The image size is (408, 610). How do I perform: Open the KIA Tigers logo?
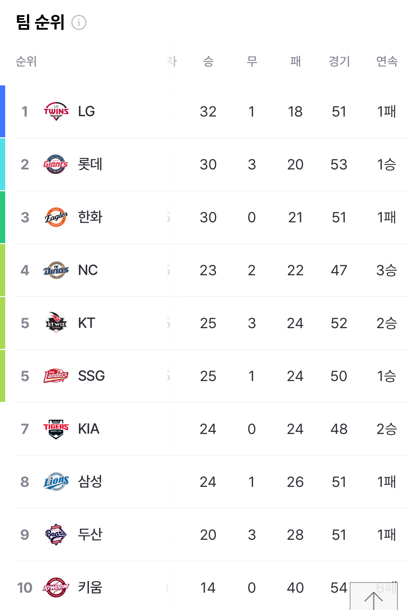(56, 429)
